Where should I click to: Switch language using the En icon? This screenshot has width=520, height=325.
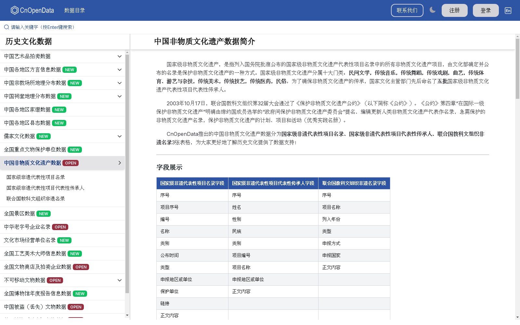click(508, 10)
